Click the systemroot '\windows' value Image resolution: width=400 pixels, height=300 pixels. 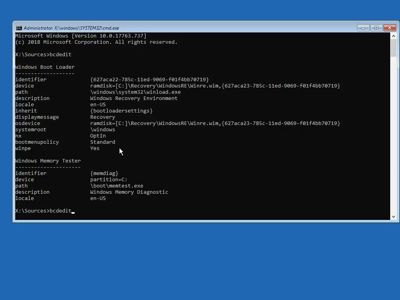click(103, 130)
